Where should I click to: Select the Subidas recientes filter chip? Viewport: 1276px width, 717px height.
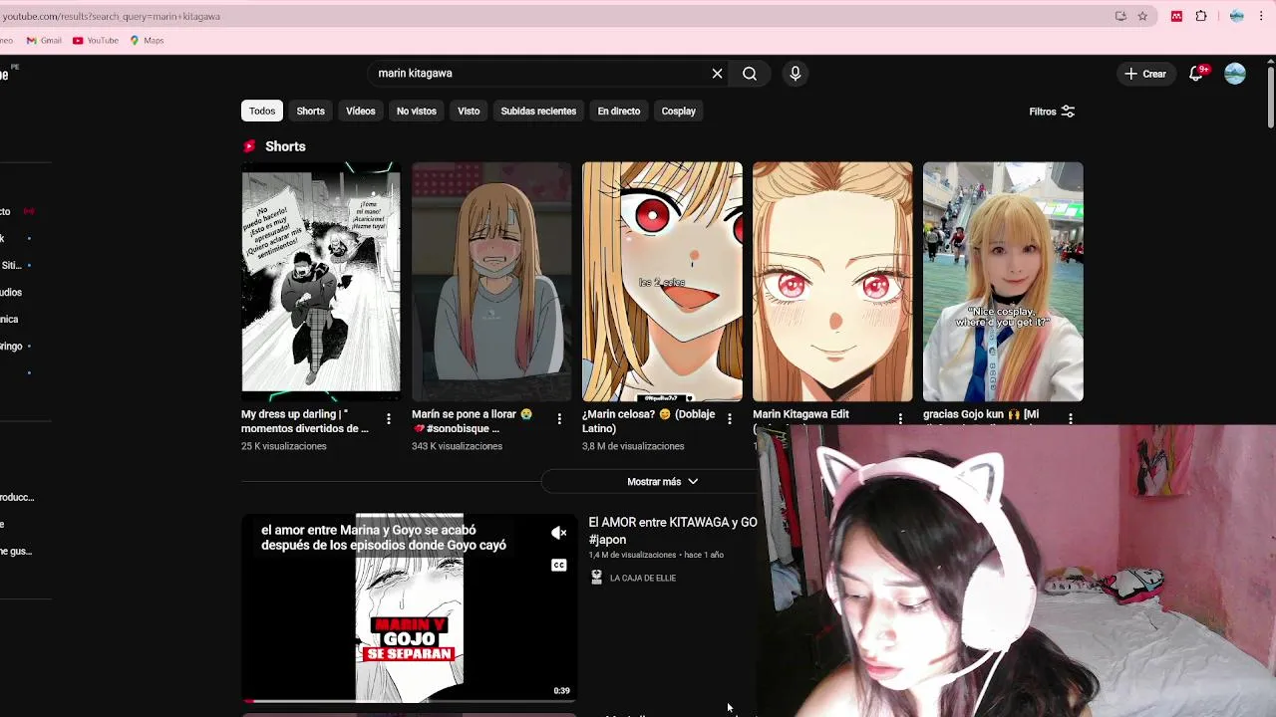tap(538, 112)
